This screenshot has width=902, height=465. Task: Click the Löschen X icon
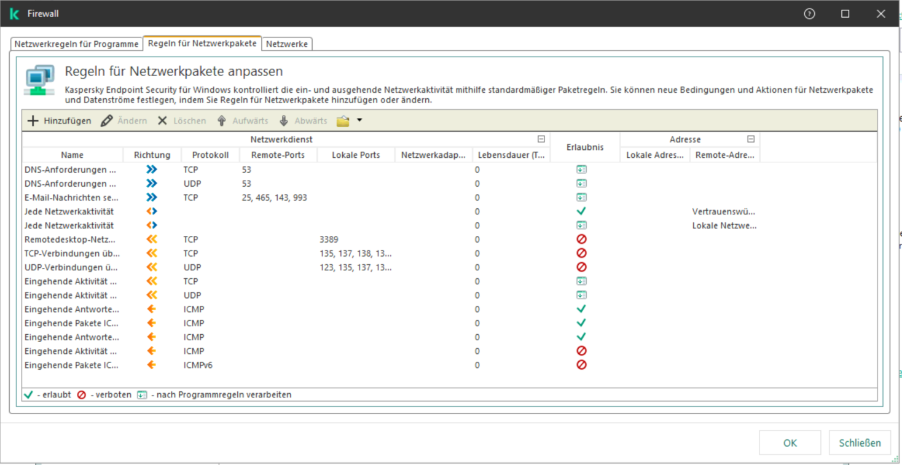162,121
